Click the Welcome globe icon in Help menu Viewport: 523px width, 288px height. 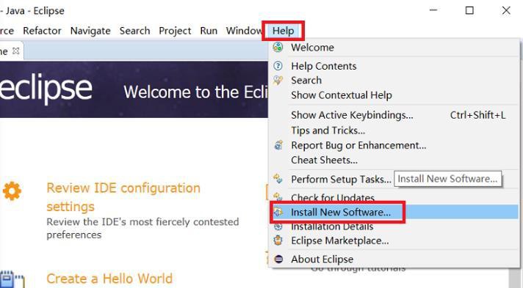tap(278, 48)
